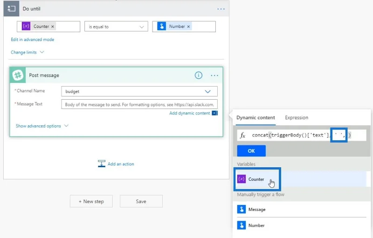Click the New step button
The width and height of the screenshot is (373, 238).
[x=91, y=201]
